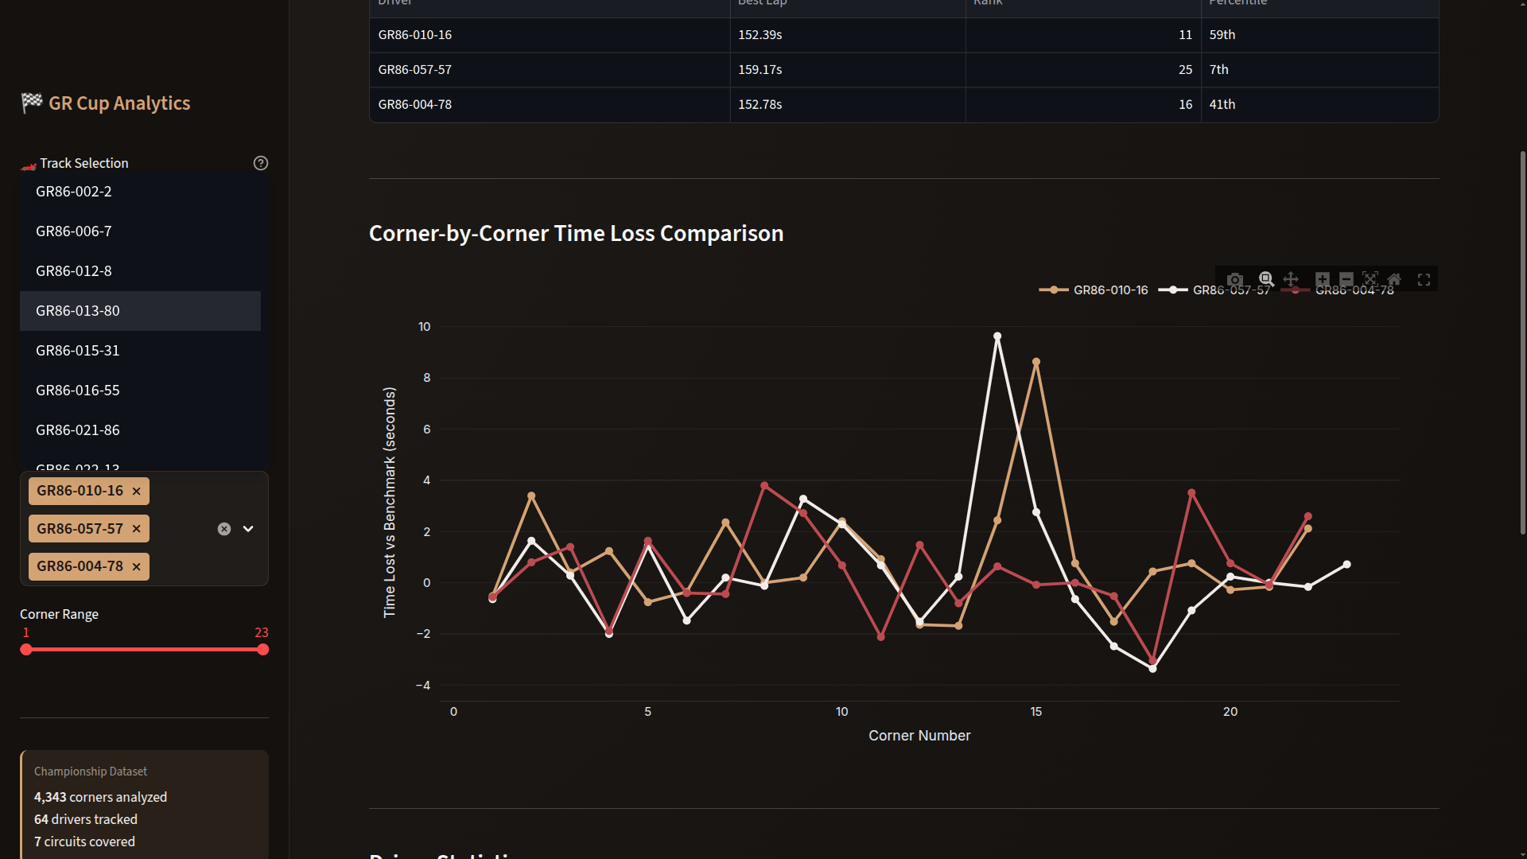Viewport: 1527px width, 859px height.
Task: Click the chart Zoom in button
Action: pos(1322,280)
